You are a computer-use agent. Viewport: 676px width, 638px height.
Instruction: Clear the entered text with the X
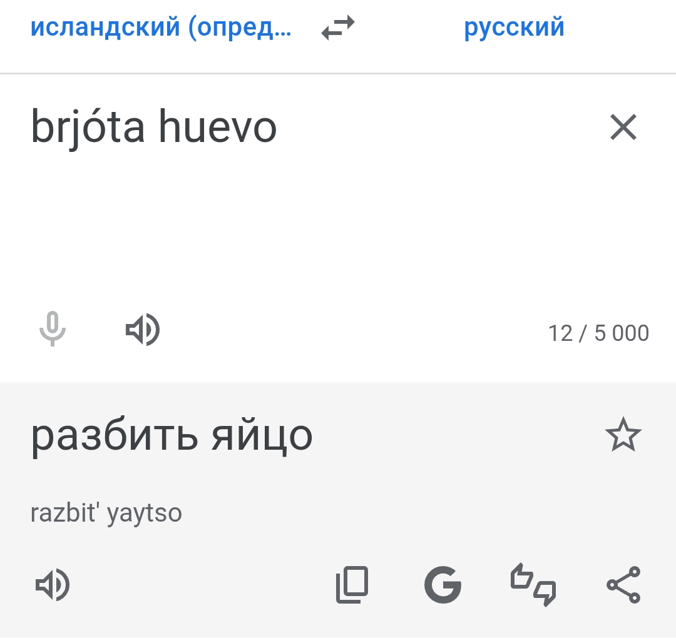tap(623, 128)
